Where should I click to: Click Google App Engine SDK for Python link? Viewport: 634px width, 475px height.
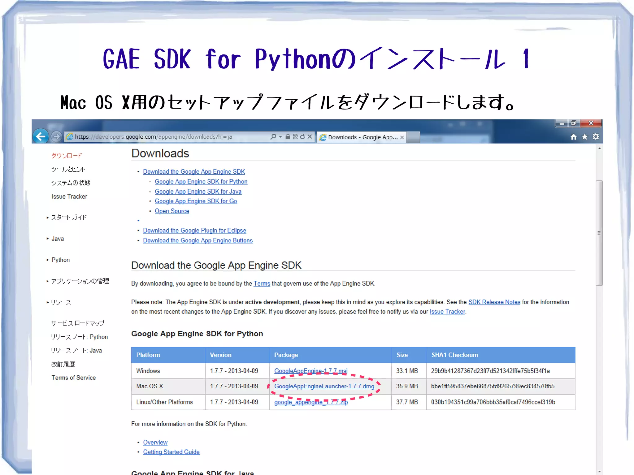(x=201, y=182)
